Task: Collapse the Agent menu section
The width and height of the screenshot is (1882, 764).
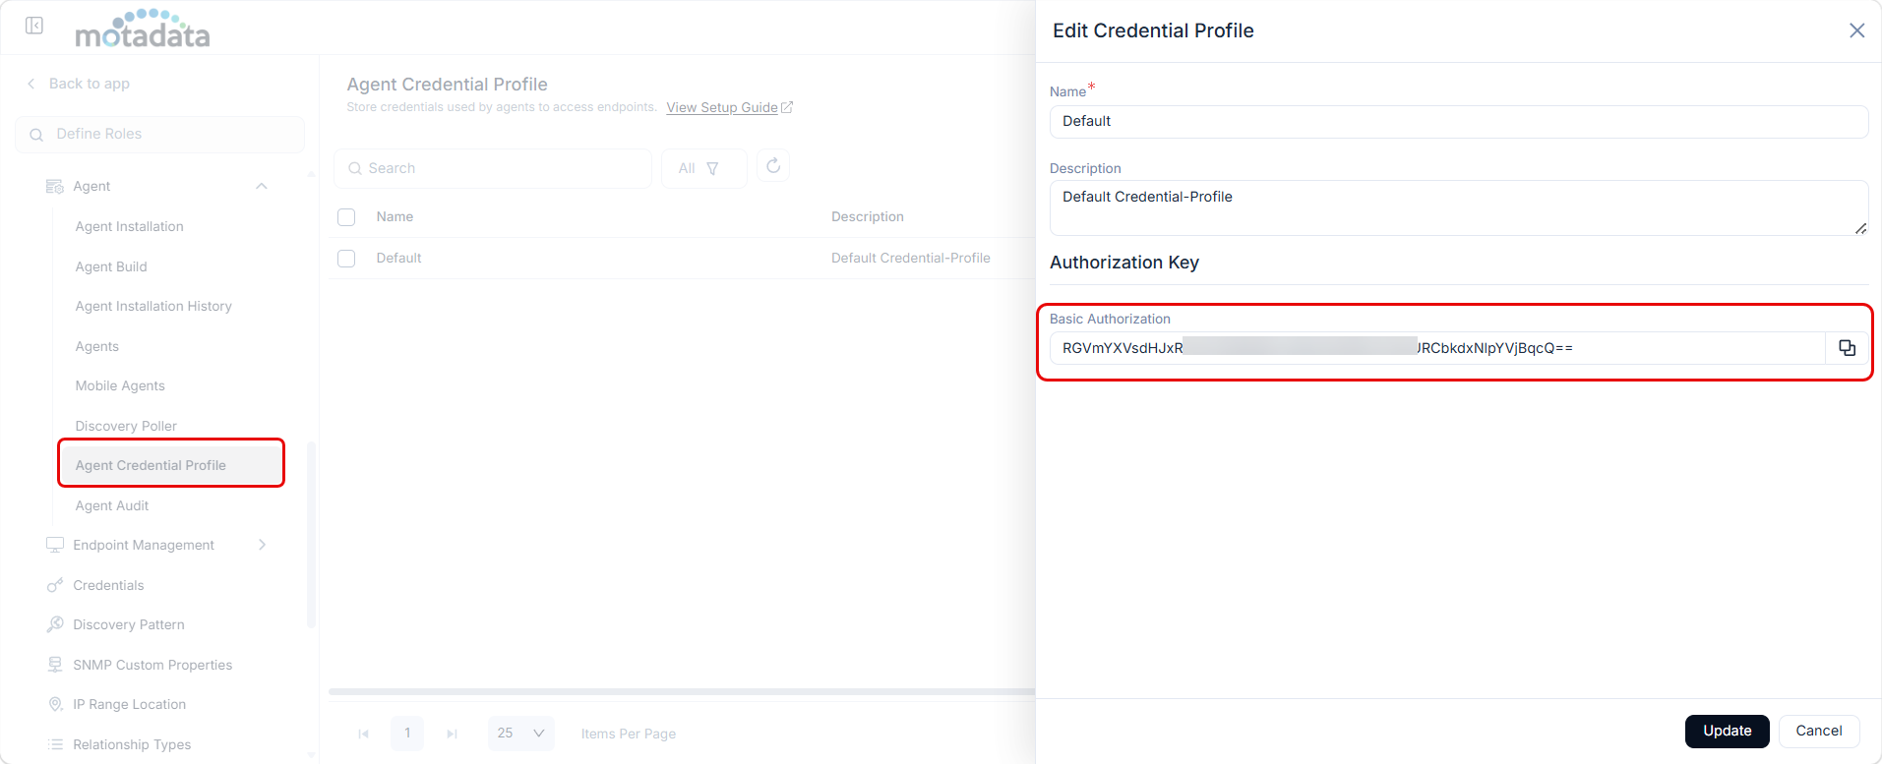Action: [262, 186]
